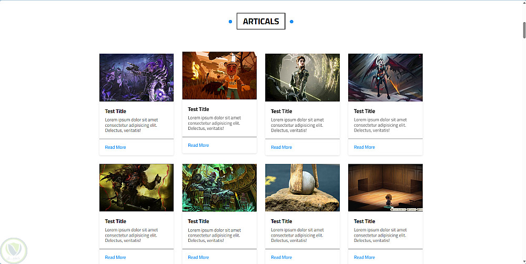Open the green throne warrior image
The height and width of the screenshot is (264, 526).
click(x=219, y=188)
